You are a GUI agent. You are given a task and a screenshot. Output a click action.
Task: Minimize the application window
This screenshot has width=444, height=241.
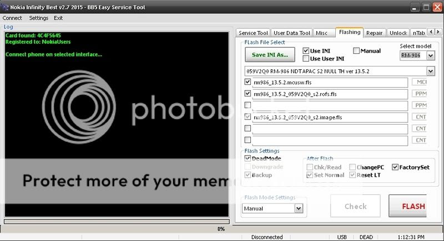415,7
